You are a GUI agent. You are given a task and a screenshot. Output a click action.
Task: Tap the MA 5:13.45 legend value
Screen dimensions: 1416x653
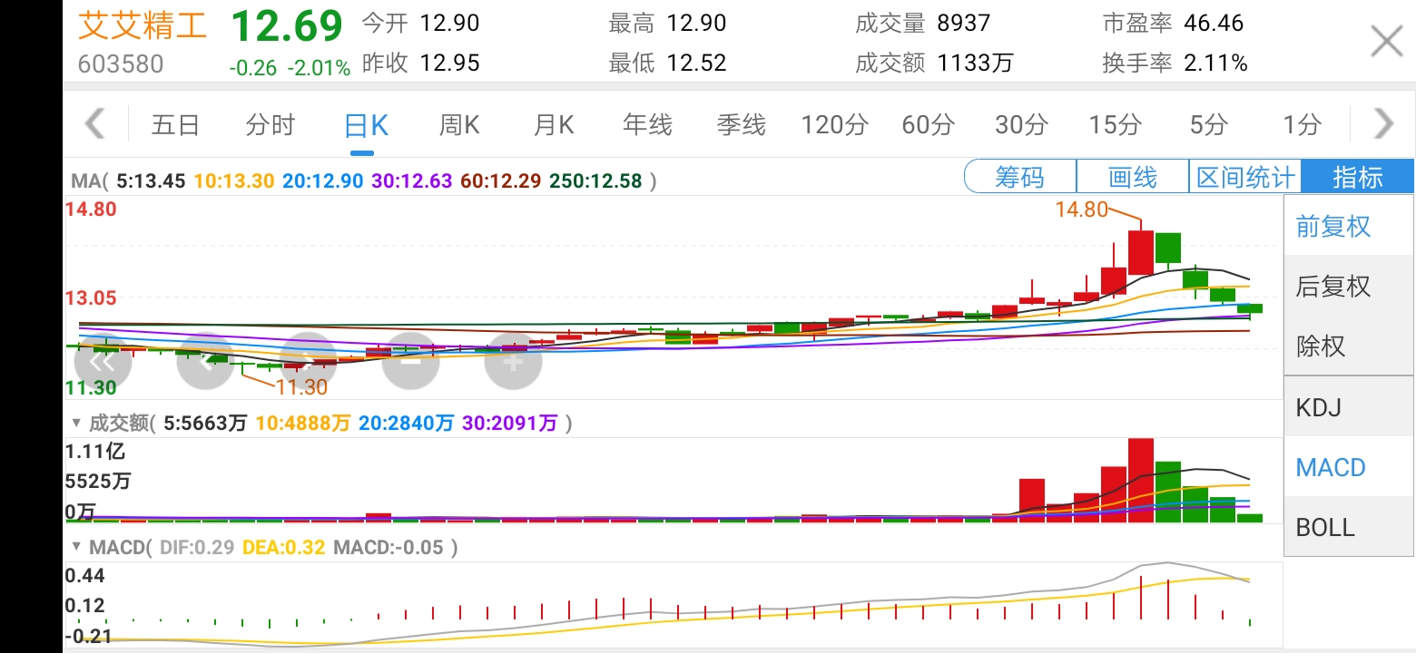coord(151,180)
